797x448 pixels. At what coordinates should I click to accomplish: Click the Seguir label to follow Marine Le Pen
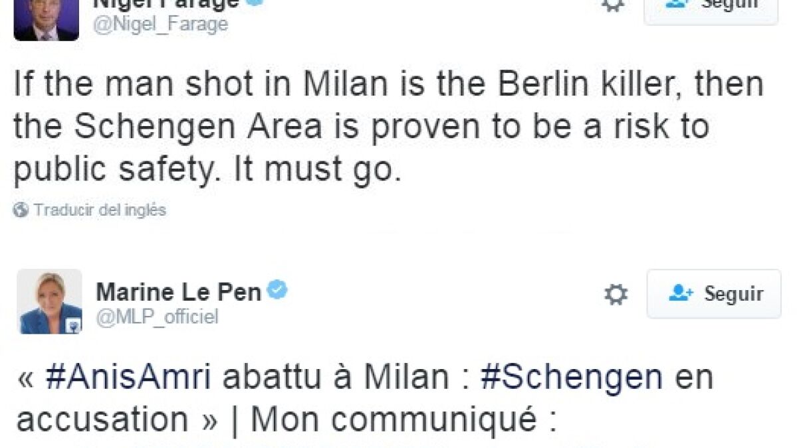click(x=733, y=293)
